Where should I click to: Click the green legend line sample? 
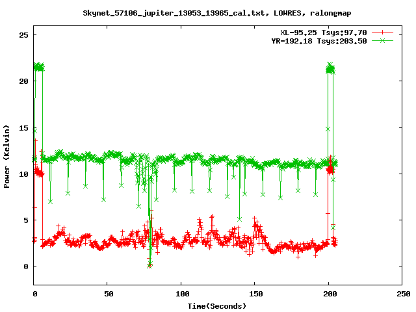pyautogui.click(x=382, y=40)
